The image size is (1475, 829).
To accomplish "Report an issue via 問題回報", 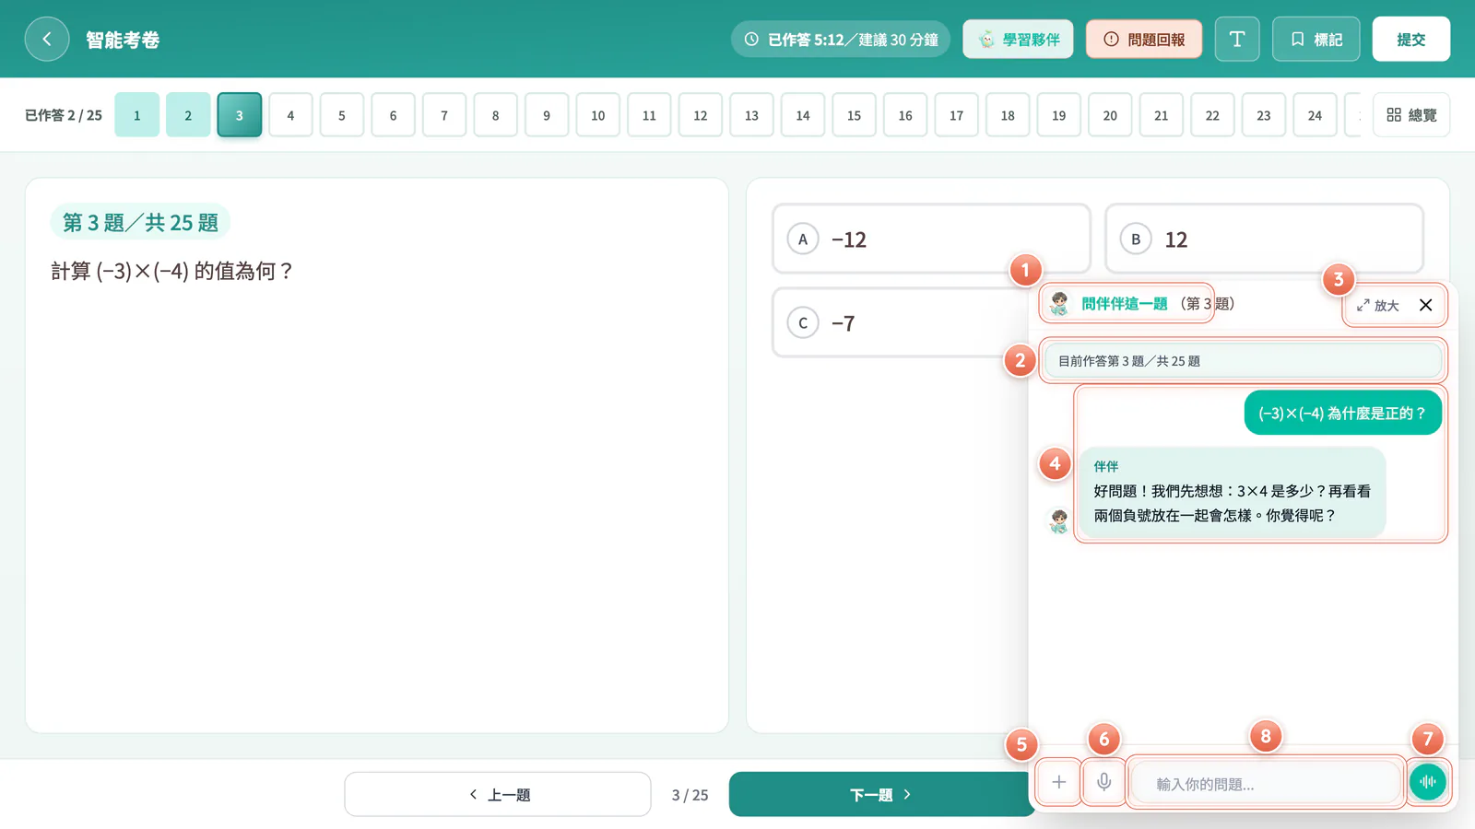I will 1144,40.
